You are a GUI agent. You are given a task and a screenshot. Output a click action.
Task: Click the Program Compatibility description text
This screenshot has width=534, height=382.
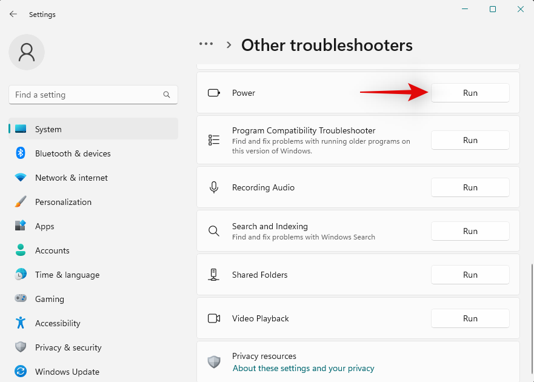(x=321, y=146)
